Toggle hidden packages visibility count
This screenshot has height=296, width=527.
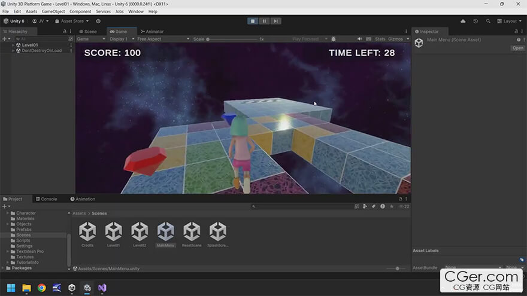(404, 206)
